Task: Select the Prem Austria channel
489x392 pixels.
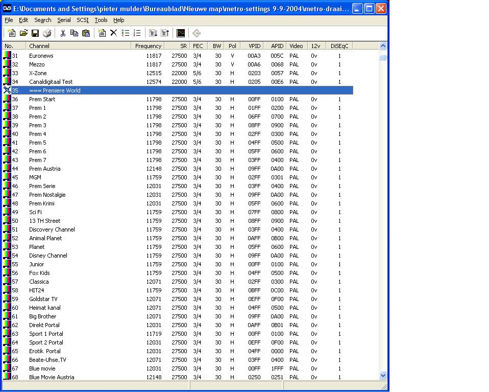Action: [178, 169]
